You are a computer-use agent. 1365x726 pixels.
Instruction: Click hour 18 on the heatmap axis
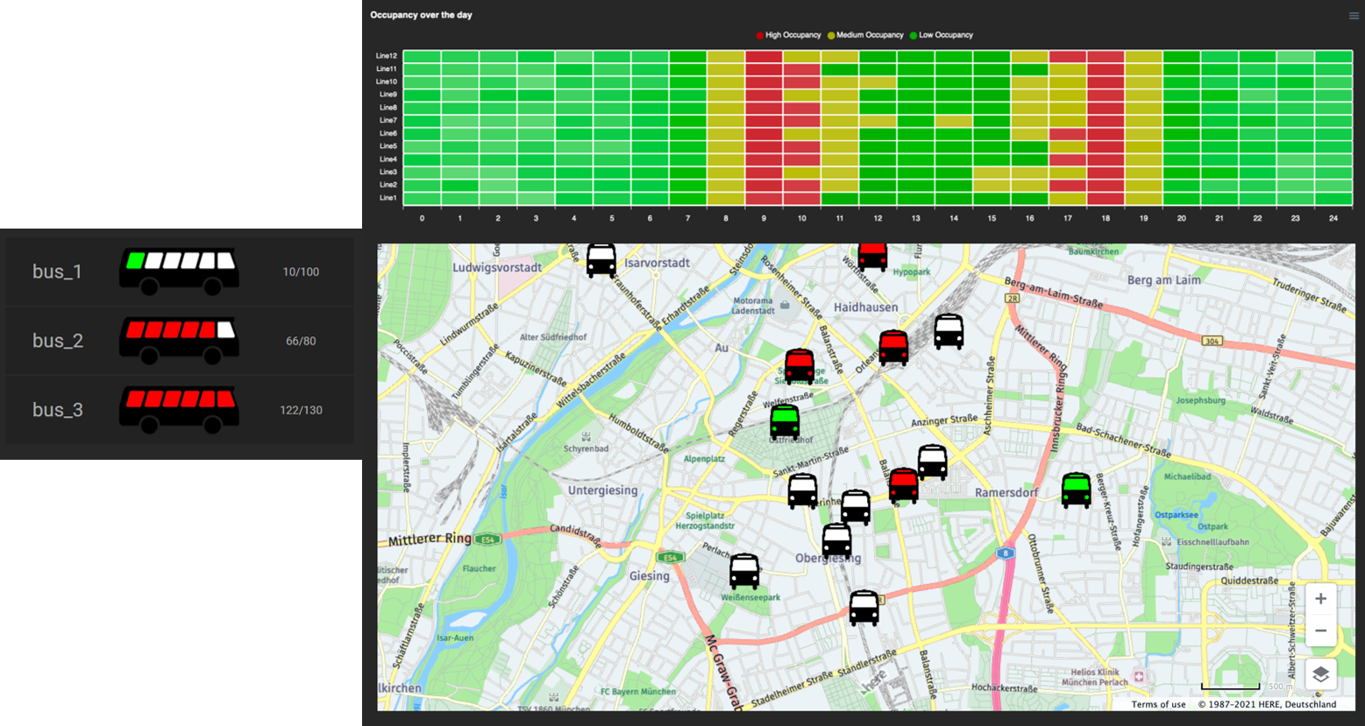point(1106,218)
